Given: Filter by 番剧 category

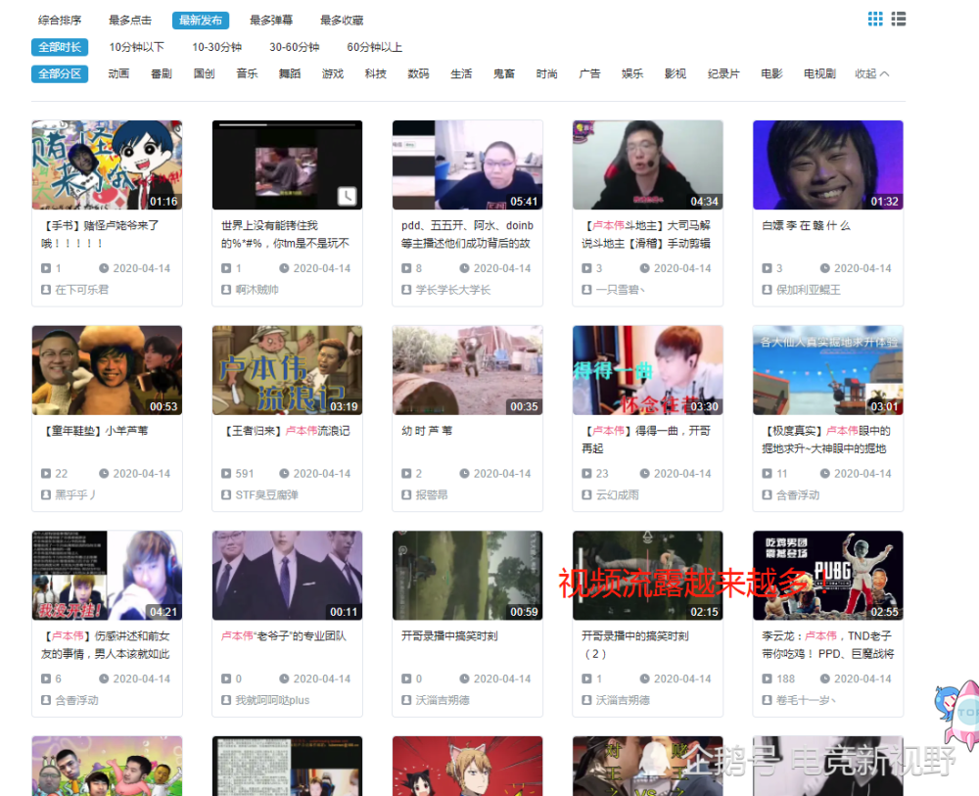Looking at the screenshot, I should (x=162, y=73).
